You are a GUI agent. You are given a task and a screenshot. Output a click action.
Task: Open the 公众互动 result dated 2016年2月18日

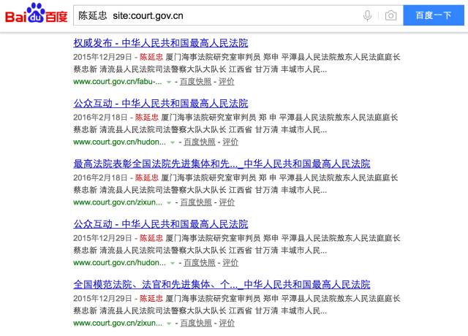tap(161, 104)
